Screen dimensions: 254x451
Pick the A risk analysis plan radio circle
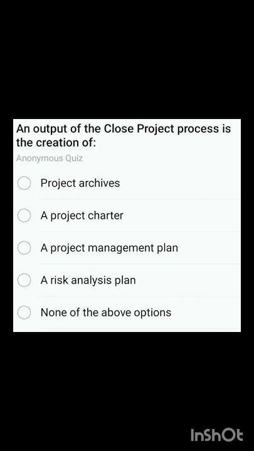(x=24, y=280)
